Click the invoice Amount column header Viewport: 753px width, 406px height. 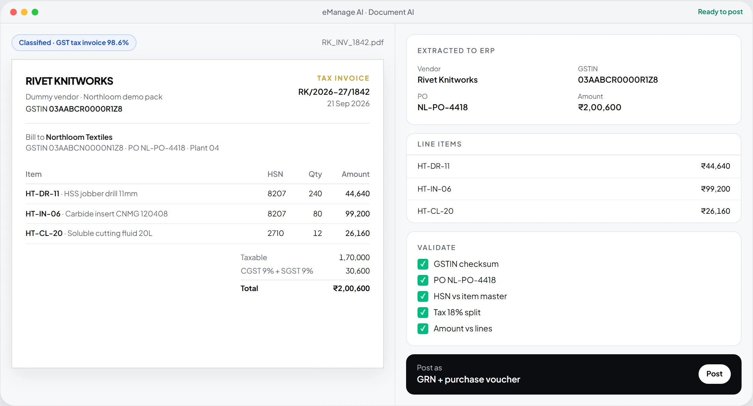click(356, 174)
